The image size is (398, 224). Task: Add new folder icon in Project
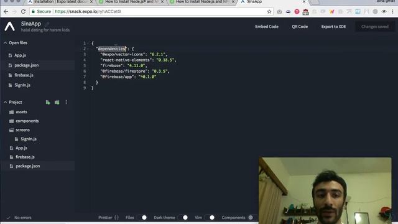click(x=57, y=102)
